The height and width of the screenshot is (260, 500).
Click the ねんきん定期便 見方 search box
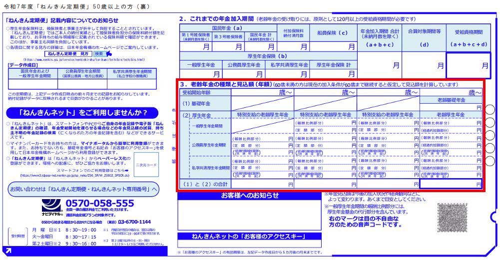coord(68,53)
